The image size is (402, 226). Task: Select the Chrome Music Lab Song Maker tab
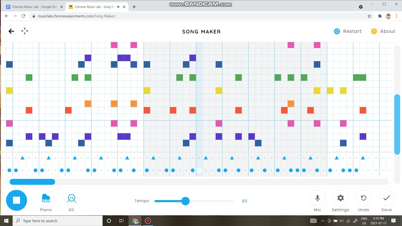[97, 7]
